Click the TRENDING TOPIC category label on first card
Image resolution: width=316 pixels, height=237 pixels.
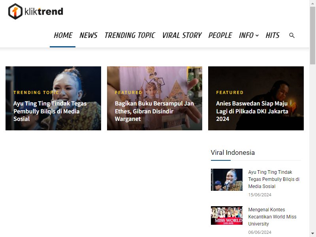36,92
